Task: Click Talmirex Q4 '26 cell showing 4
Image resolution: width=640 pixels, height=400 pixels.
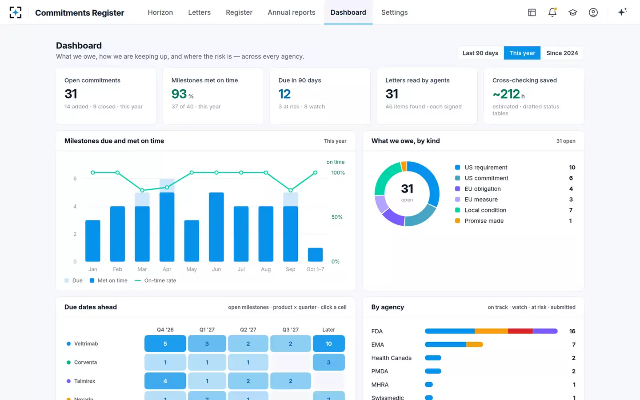Action: pos(165,381)
